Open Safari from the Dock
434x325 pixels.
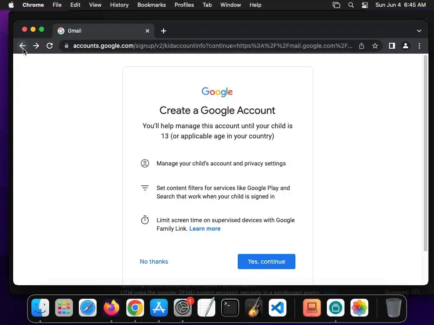(88, 308)
